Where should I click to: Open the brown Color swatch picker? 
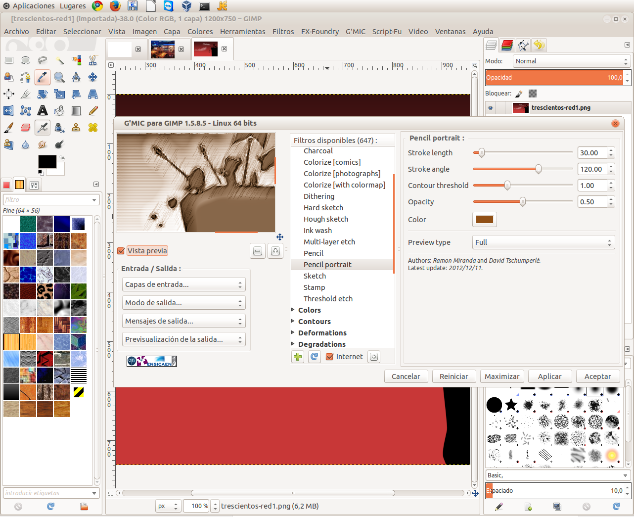(485, 220)
